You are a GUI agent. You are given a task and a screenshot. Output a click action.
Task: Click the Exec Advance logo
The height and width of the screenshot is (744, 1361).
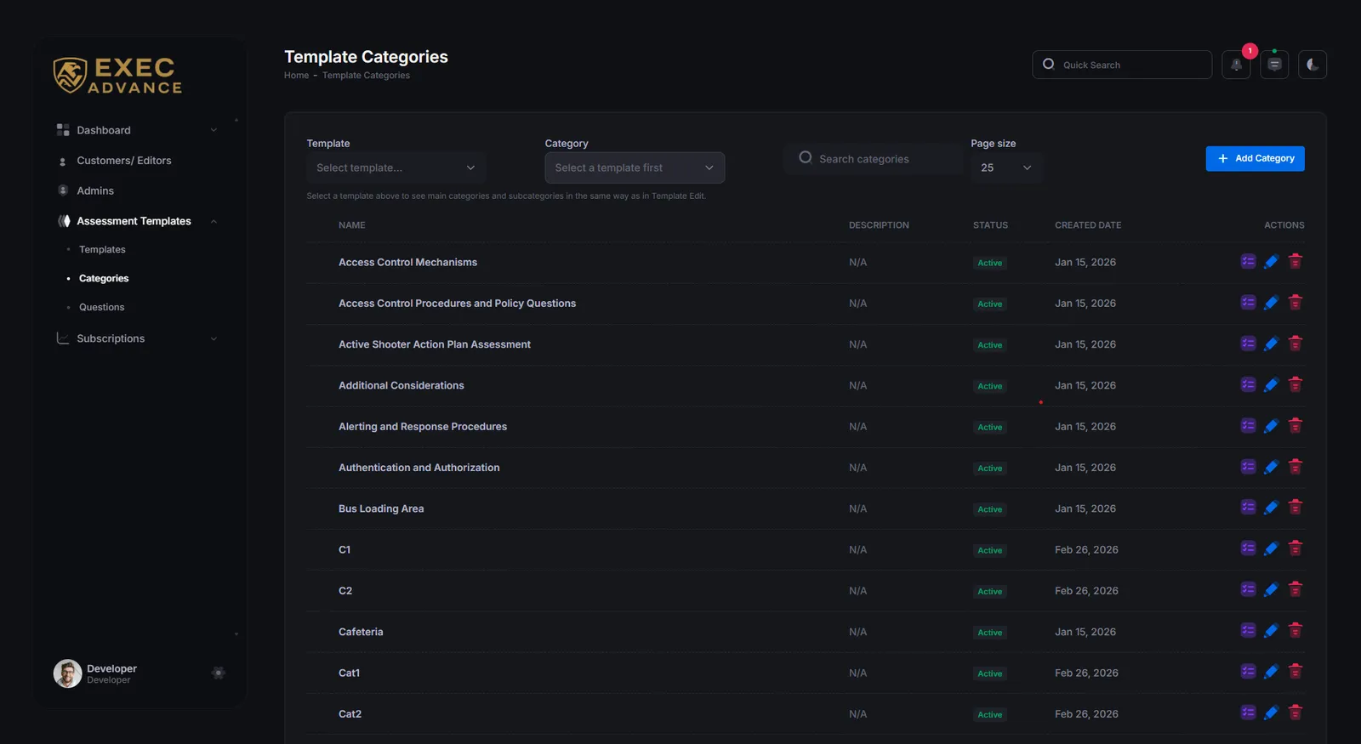pyautogui.click(x=117, y=75)
